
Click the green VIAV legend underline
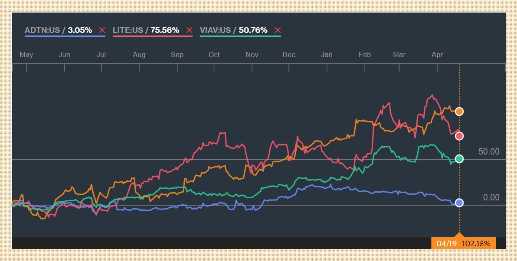click(240, 36)
